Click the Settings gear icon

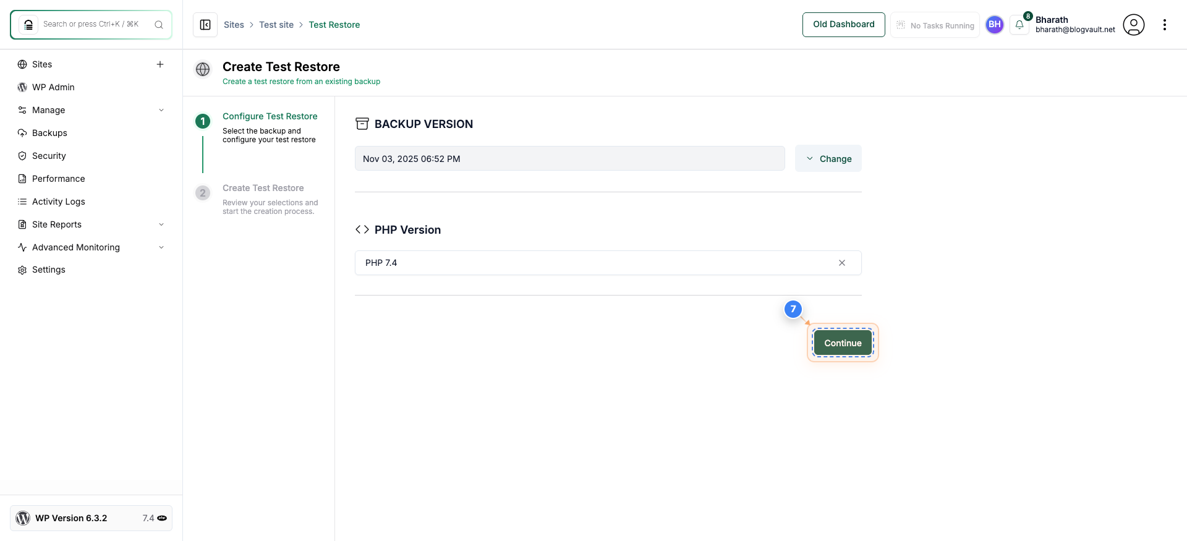[x=22, y=270]
